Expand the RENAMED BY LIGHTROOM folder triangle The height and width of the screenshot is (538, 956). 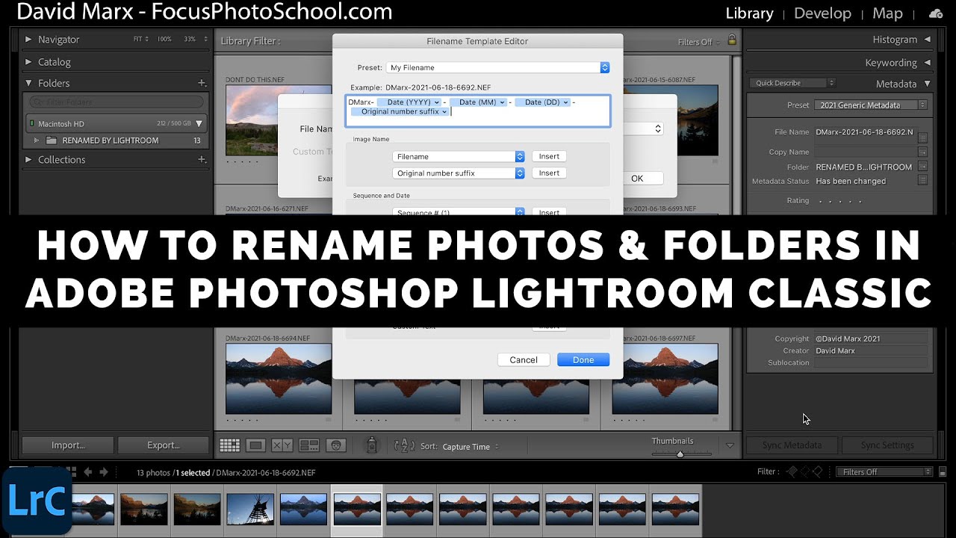36,140
